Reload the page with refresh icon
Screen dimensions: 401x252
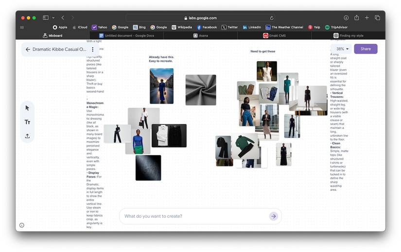point(272,18)
